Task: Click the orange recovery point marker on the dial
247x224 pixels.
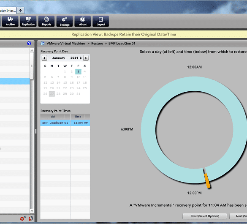Action: click(207, 180)
